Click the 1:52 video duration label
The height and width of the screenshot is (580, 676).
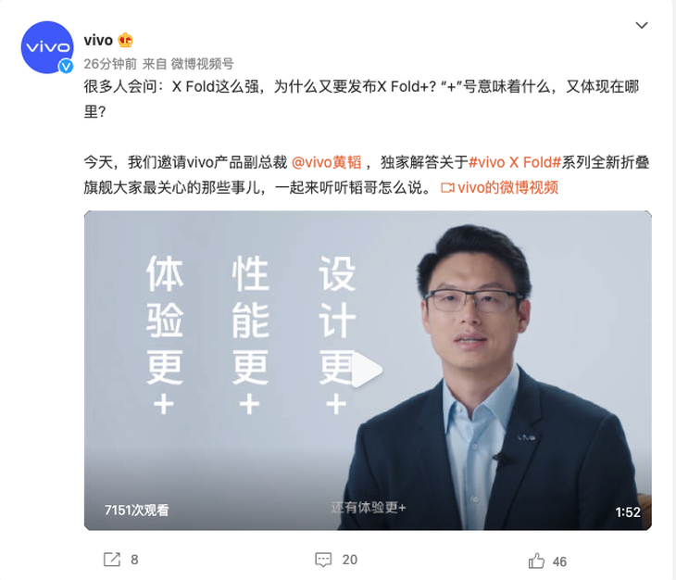[628, 511]
